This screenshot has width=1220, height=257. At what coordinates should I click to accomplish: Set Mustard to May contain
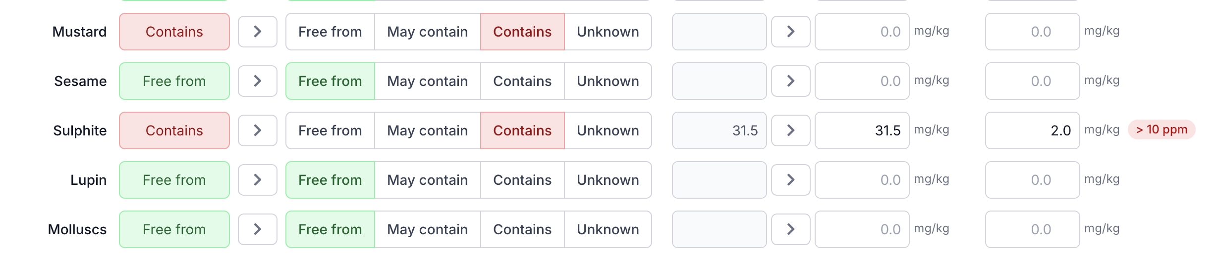(x=427, y=32)
